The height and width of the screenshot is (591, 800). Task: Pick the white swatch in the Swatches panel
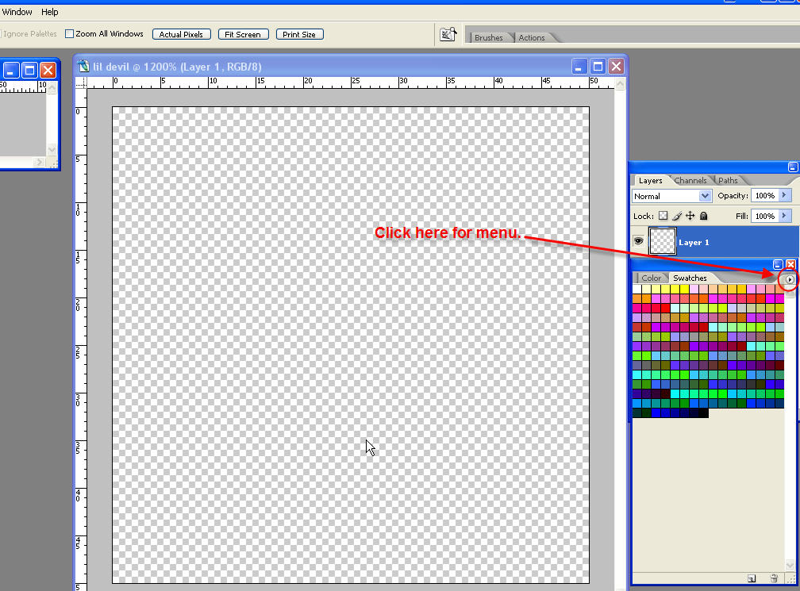point(637,289)
